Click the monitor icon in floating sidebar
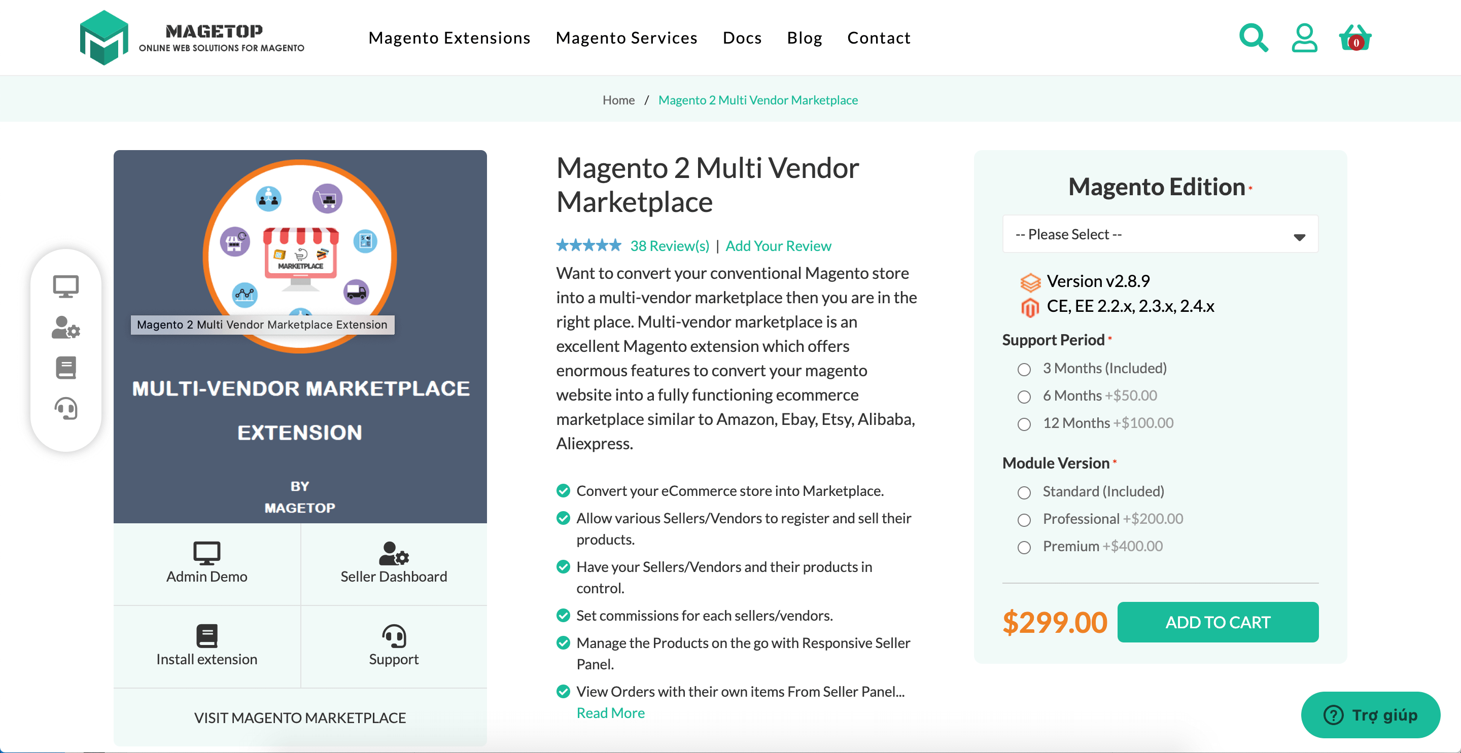 click(x=66, y=286)
